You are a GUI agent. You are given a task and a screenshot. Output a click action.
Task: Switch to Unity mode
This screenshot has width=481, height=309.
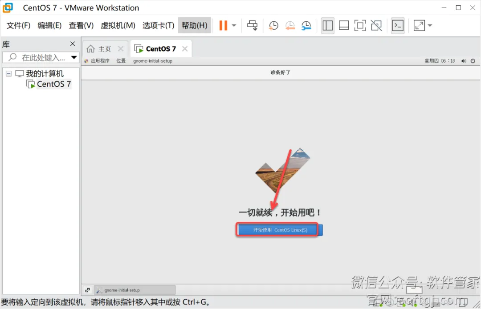(x=376, y=25)
